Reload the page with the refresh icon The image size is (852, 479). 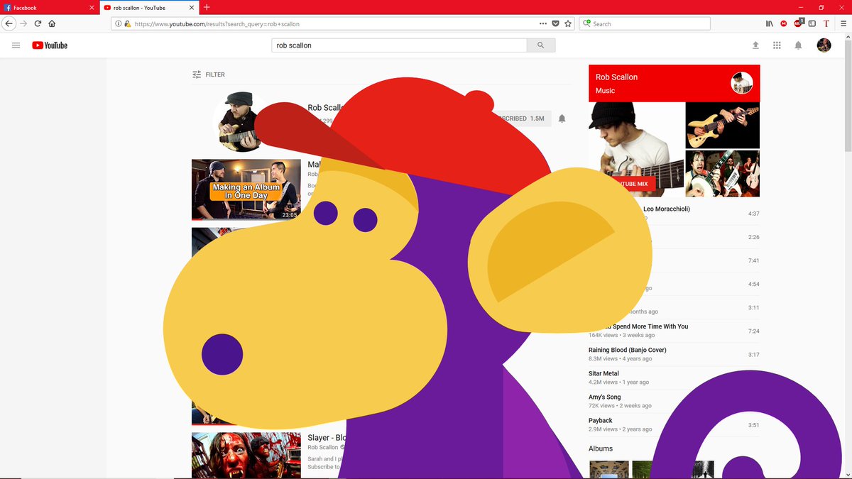pos(38,23)
